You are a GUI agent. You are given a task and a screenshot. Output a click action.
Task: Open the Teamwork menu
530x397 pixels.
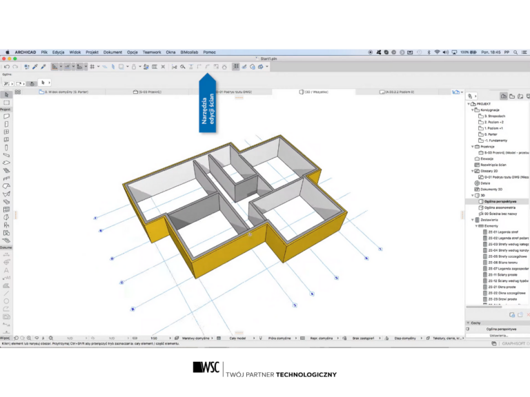point(151,52)
